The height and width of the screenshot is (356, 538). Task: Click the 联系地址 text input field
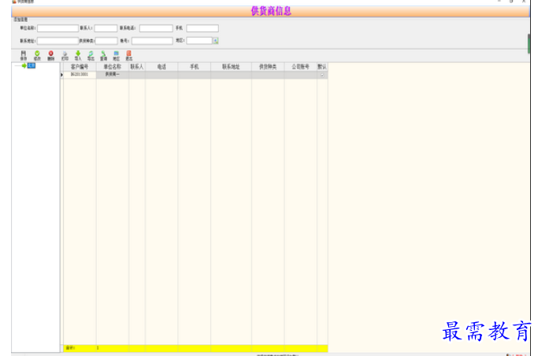click(x=58, y=40)
